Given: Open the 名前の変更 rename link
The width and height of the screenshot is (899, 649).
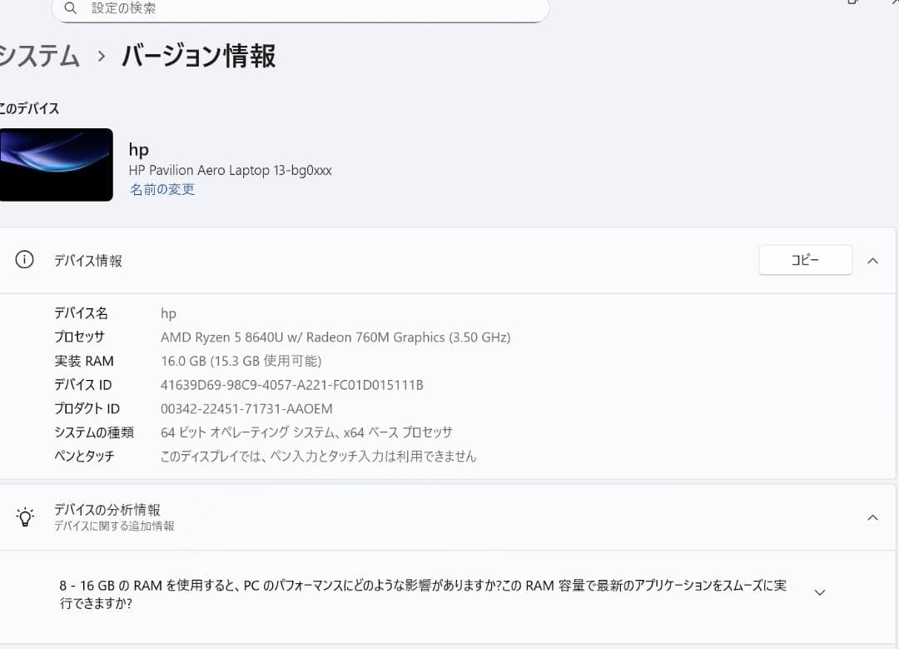Looking at the screenshot, I should [x=162, y=189].
